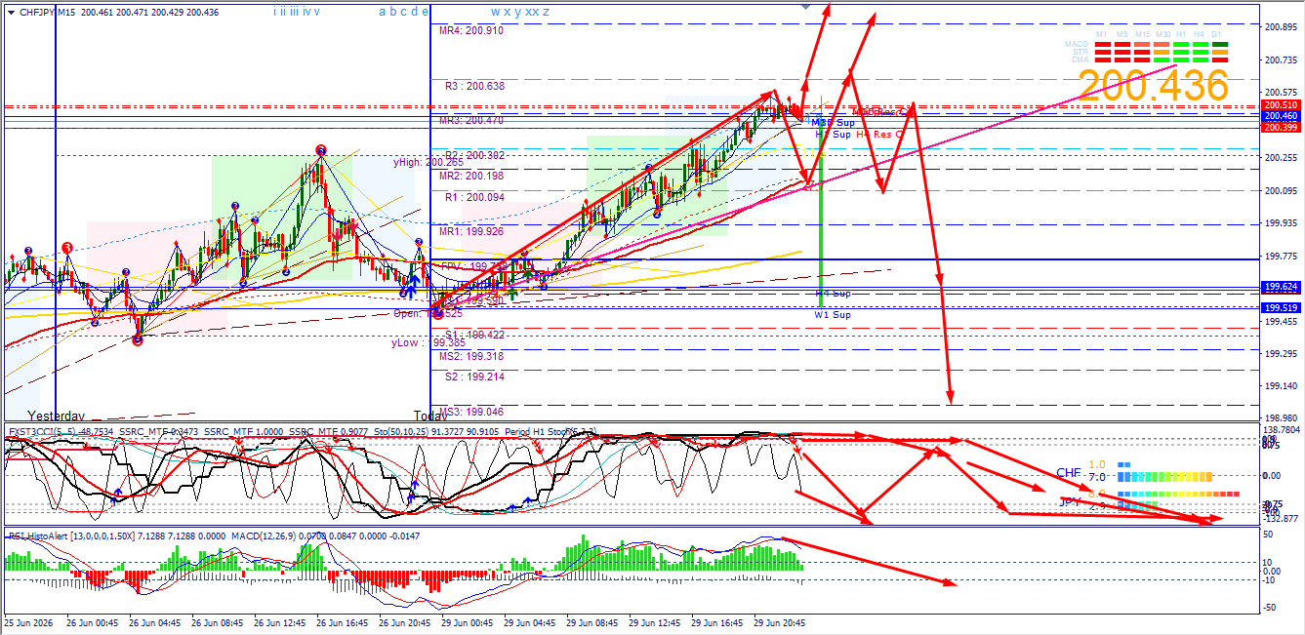Select the MS3: 199.046 pivot label
Screen dimensions: 1305x635
coord(471,412)
